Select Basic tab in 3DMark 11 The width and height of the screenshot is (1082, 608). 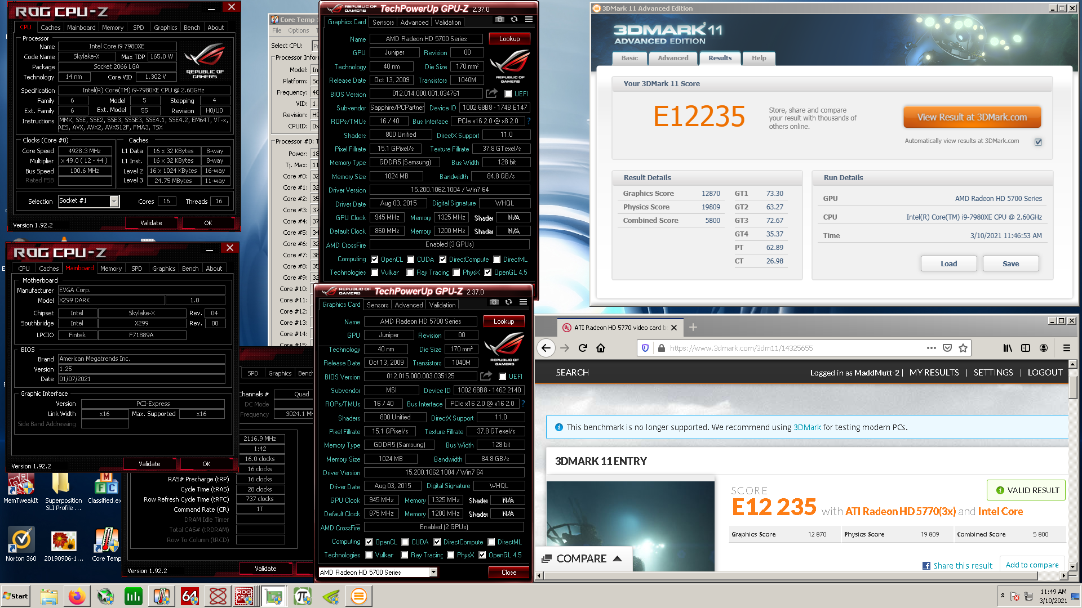(629, 58)
